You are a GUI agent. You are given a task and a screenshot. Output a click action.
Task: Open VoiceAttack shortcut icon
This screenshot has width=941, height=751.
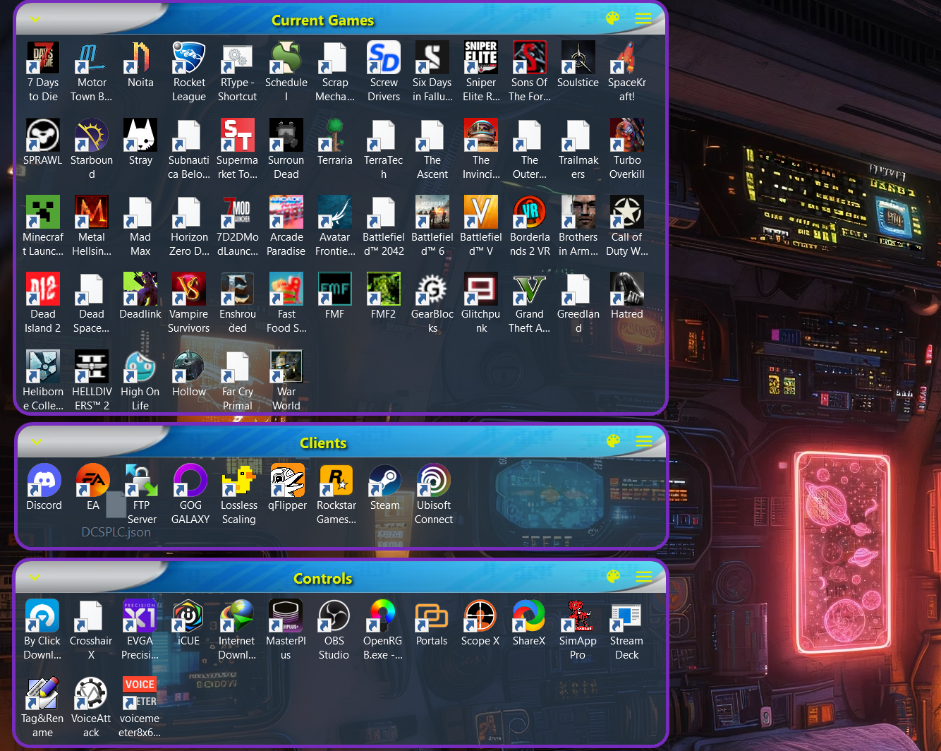click(91, 694)
